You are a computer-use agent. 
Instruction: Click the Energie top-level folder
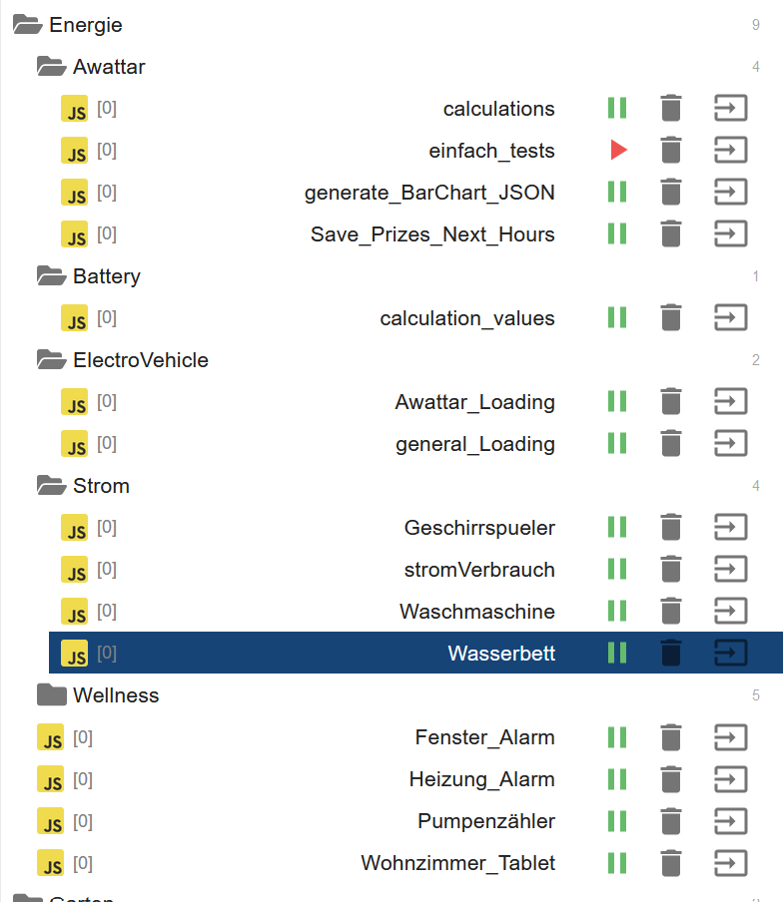click(85, 25)
